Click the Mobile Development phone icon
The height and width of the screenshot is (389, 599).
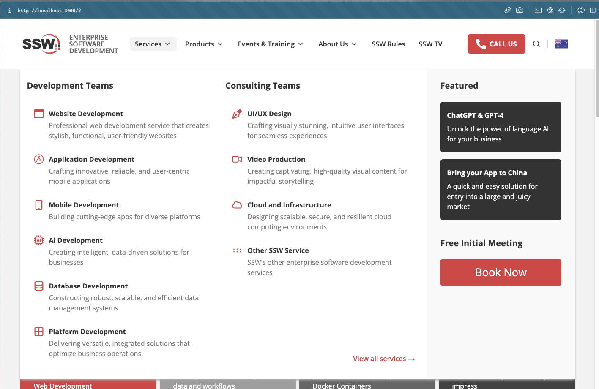pos(38,204)
